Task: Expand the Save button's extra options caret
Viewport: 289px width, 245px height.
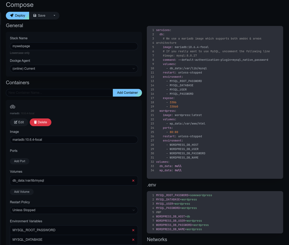Action: coord(54,16)
